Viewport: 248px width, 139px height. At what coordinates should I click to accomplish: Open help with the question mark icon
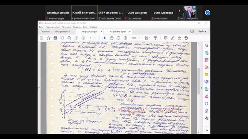[x=192, y=31]
